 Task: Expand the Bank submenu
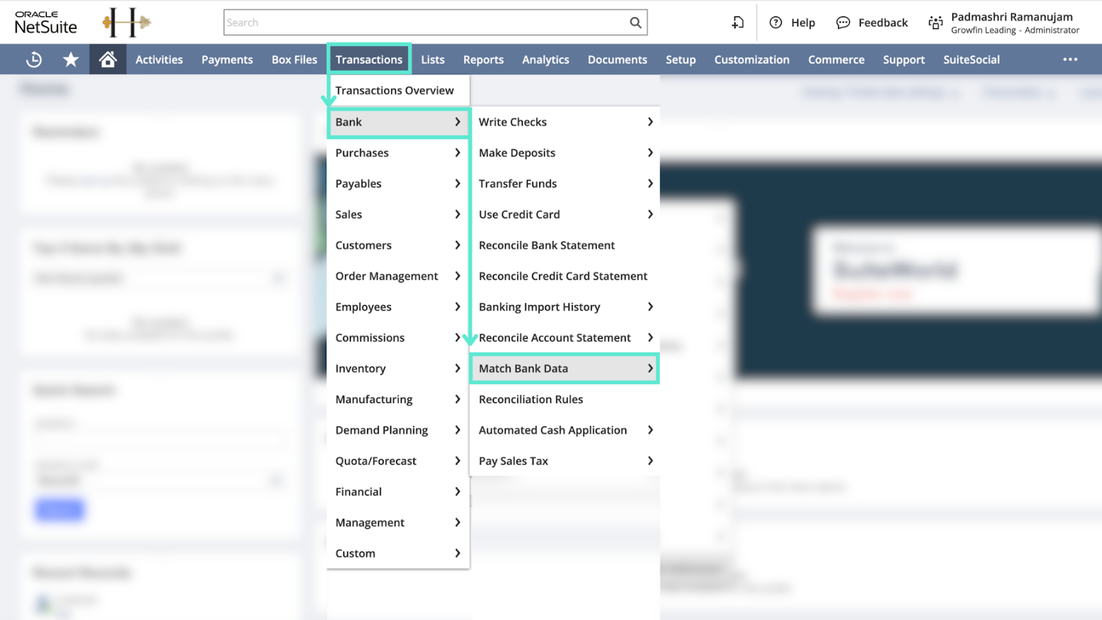click(x=398, y=122)
